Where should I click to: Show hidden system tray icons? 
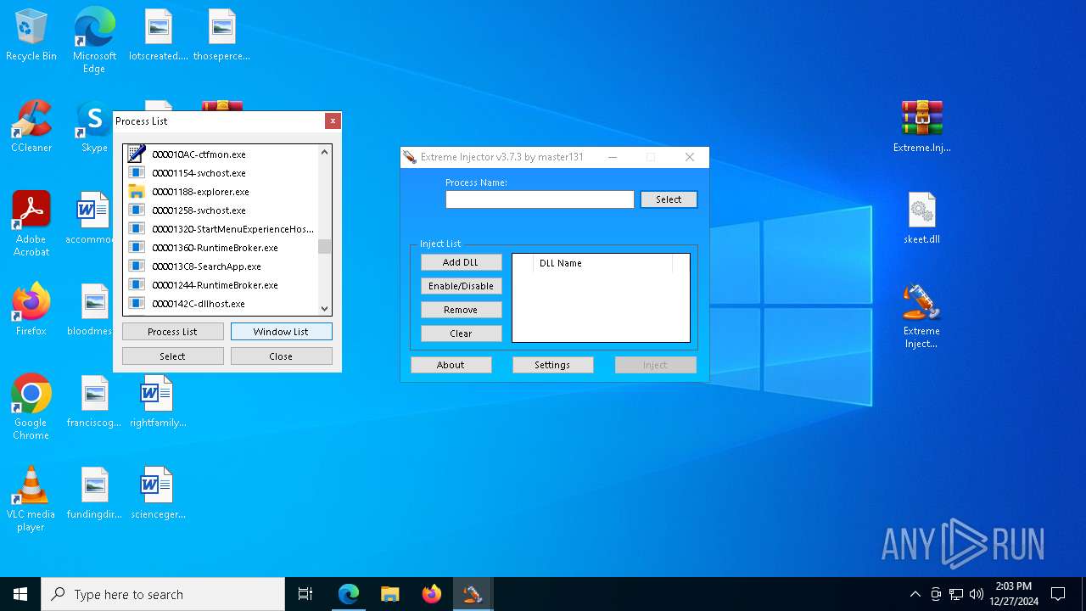[915, 594]
